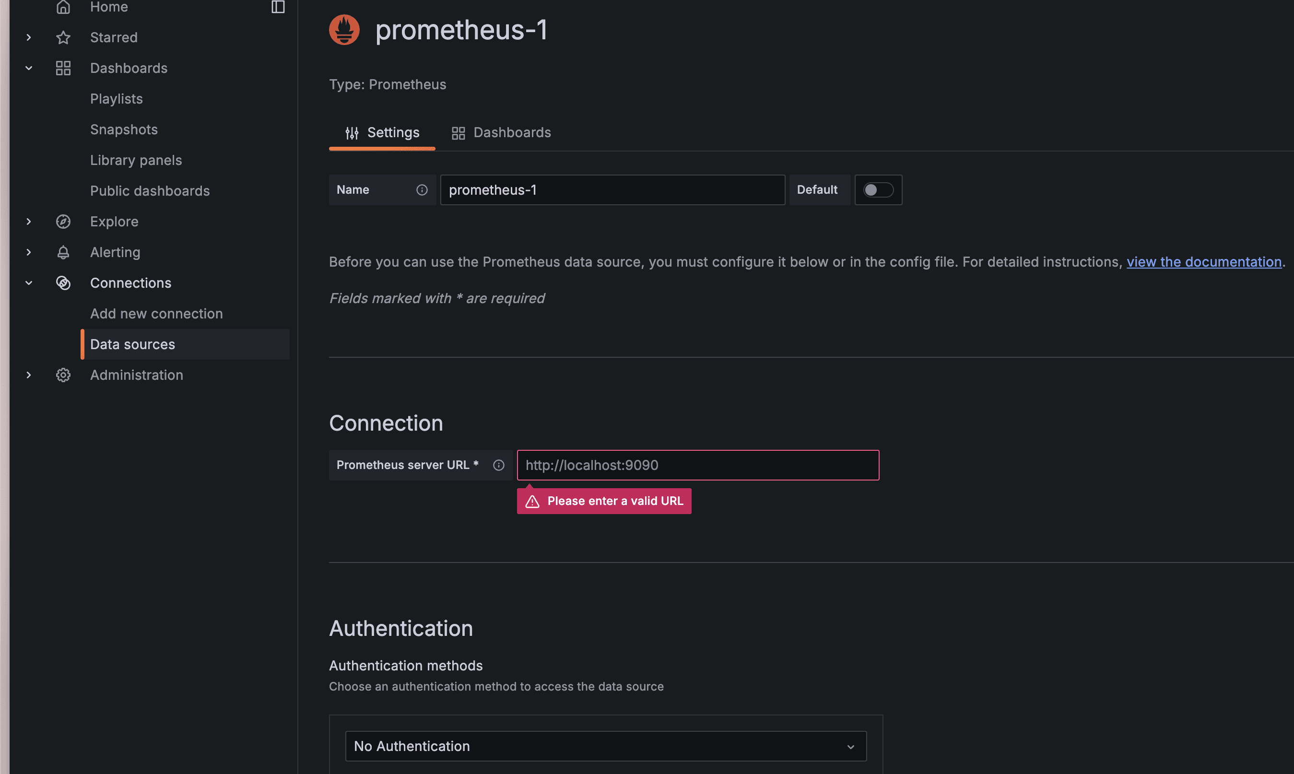This screenshot has height=774, width=1294.
Task: Click the Alerting bell icon
Action: [63, 252]
